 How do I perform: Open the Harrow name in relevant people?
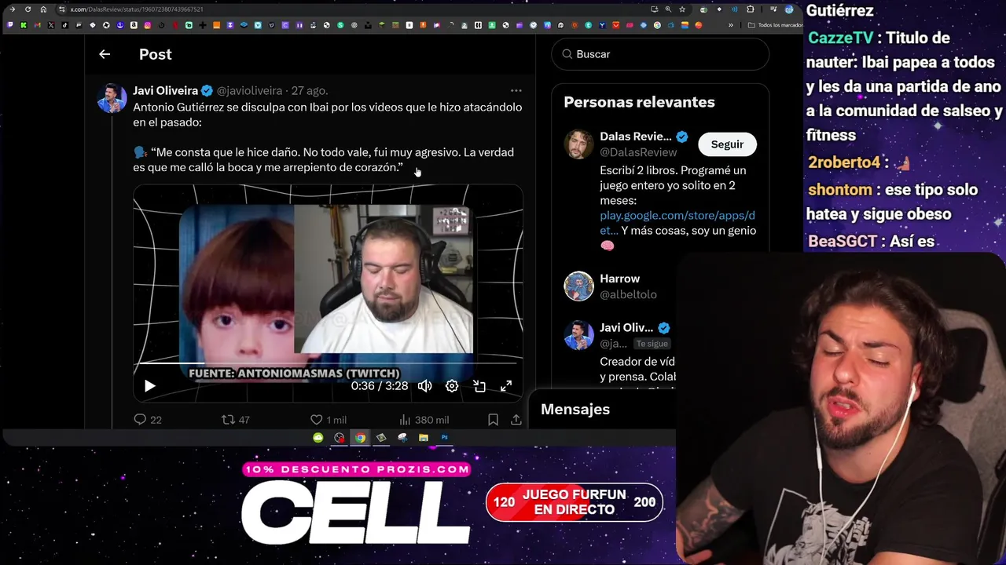(x=620, y=279)
